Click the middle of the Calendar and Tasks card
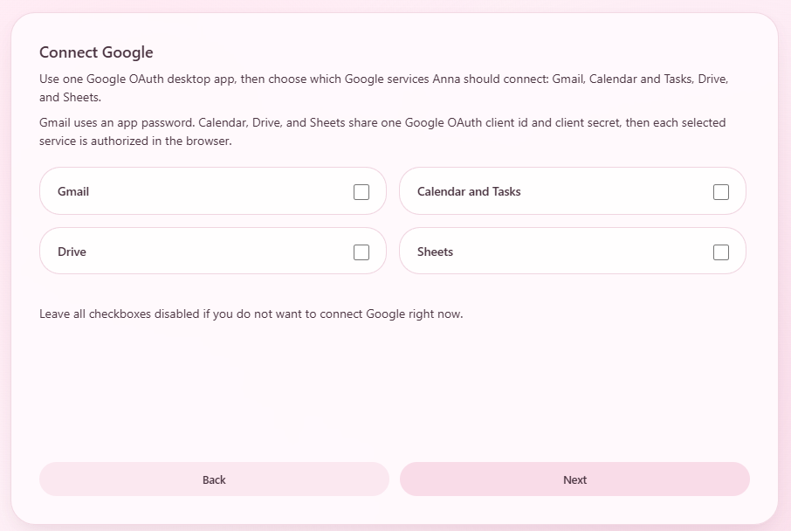 pyautogui.click(x=573, y=191)
